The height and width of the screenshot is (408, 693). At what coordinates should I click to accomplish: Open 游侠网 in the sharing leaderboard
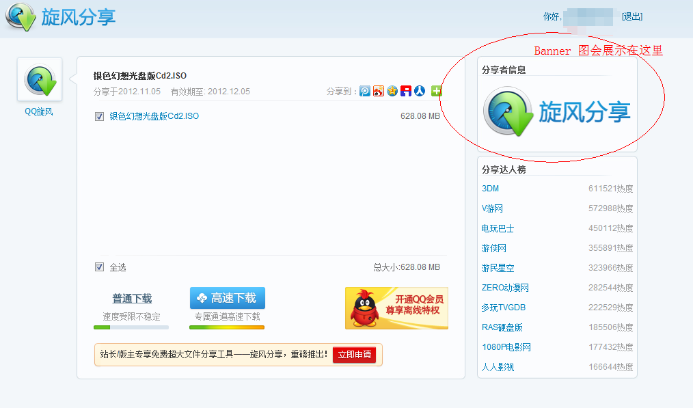coord(494,248)
